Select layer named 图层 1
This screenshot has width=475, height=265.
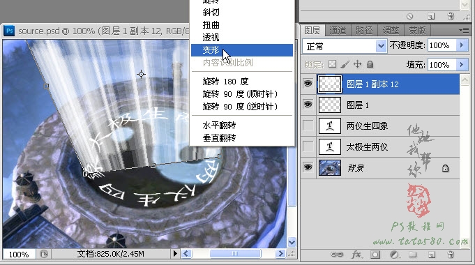point(358,105)
